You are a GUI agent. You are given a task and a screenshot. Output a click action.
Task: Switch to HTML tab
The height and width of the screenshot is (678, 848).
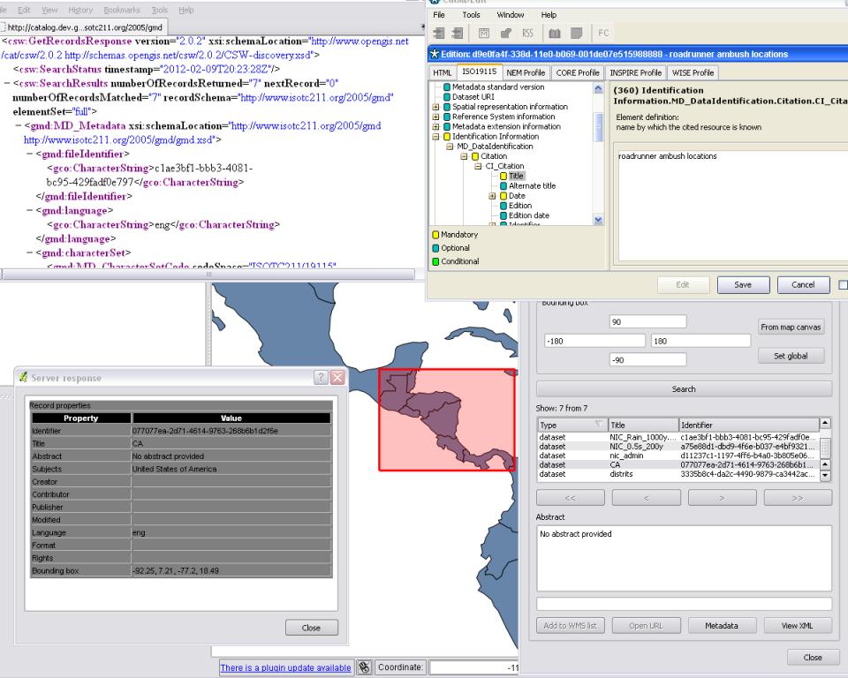click(x=443, y=73)
